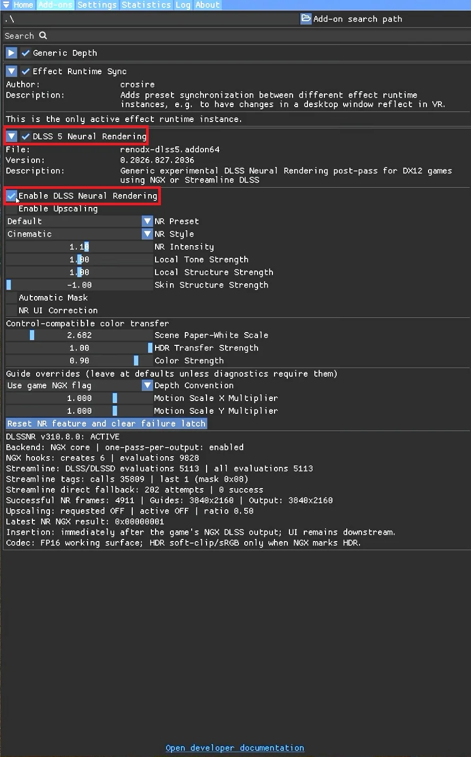
Task: Uncheck the DLSS 5 Neural Rendering add-on
Action: [x=25, y=136]
